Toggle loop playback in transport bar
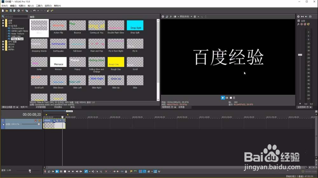Image resolution: width=318 pixels, height=178 pixels. pyautogui.click(x=49, y=171)
